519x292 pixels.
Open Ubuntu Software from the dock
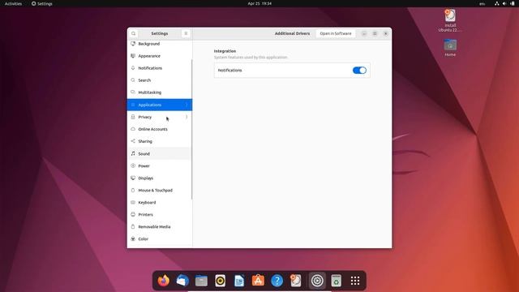(x=258, y=281)
